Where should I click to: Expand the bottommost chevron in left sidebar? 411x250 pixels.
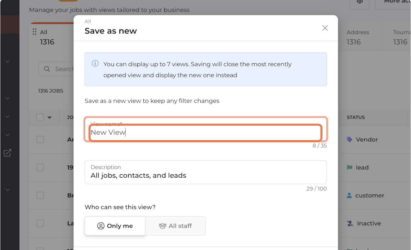tap(8, 190)
